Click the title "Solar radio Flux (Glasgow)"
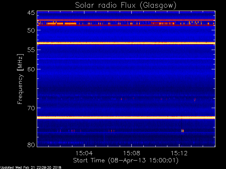The image size is (226, 169). (x=126, y=6)
